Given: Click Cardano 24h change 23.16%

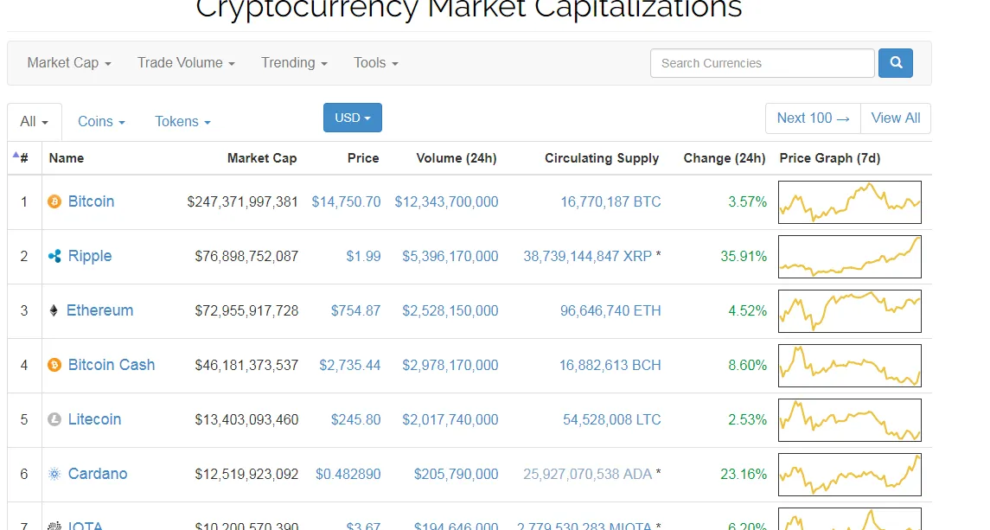Looking at the screenshot, I should click(x=744, y=474).
